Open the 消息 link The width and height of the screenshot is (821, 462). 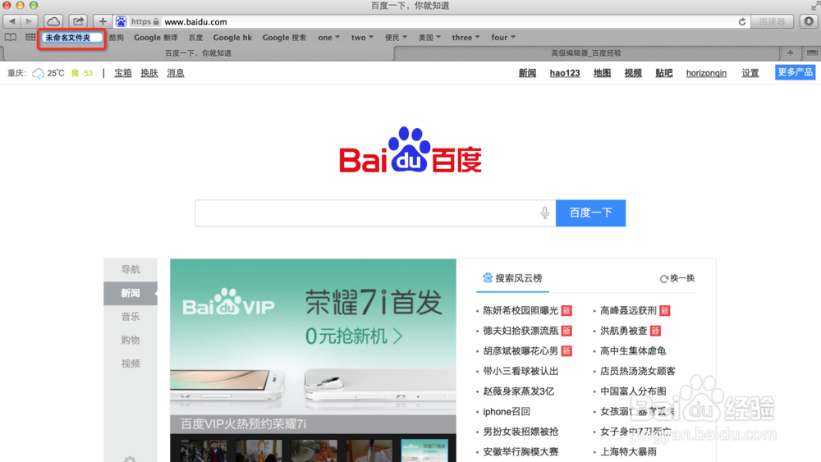176,73
